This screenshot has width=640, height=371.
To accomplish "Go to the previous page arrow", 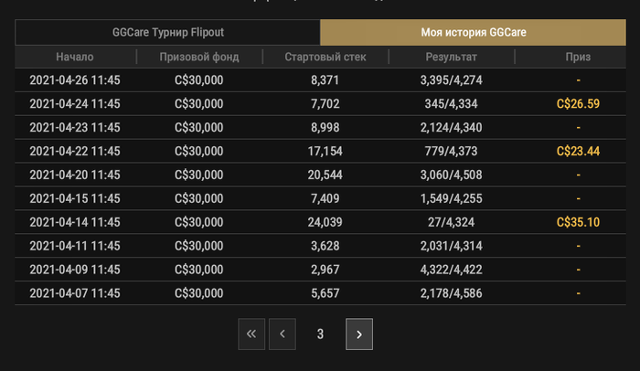I will (283, 334).
